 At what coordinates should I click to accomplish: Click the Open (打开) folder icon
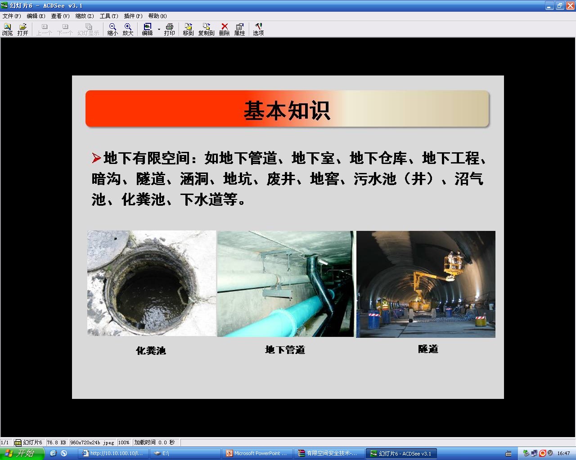22,29
